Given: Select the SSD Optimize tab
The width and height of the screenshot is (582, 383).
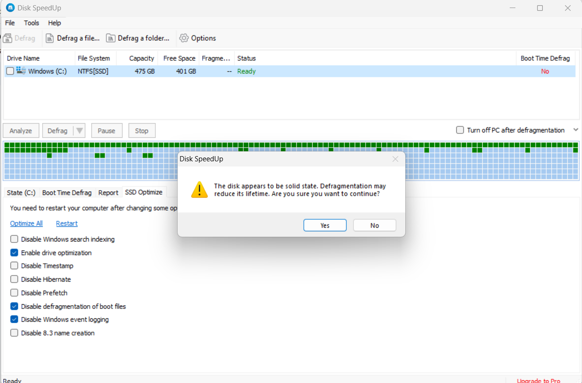Looking at the screenshot, I should [x=144, y=192].
